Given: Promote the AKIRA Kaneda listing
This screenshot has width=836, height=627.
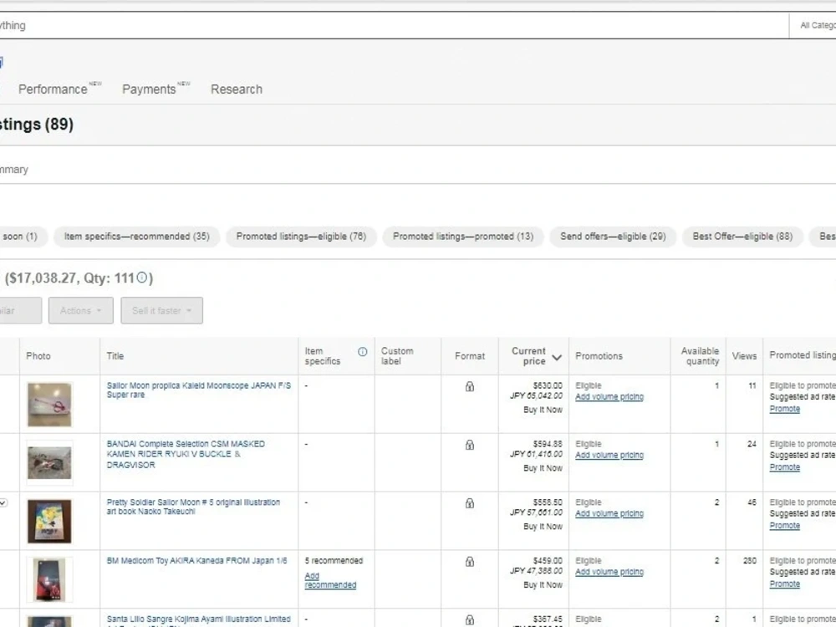Looking at the screenshot, I should coord(784,584).
